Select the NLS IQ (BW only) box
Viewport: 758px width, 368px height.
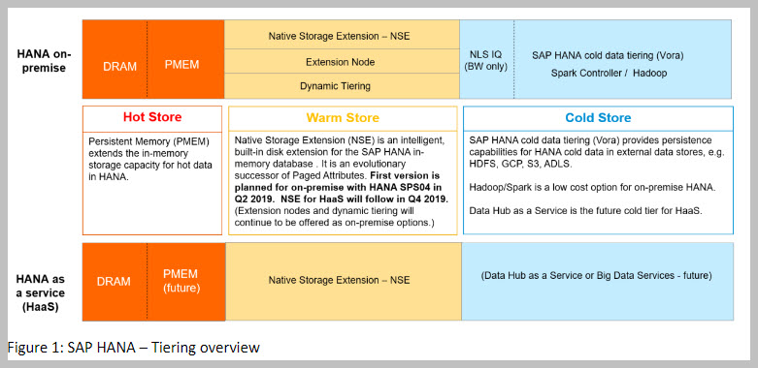coord(487,59)
